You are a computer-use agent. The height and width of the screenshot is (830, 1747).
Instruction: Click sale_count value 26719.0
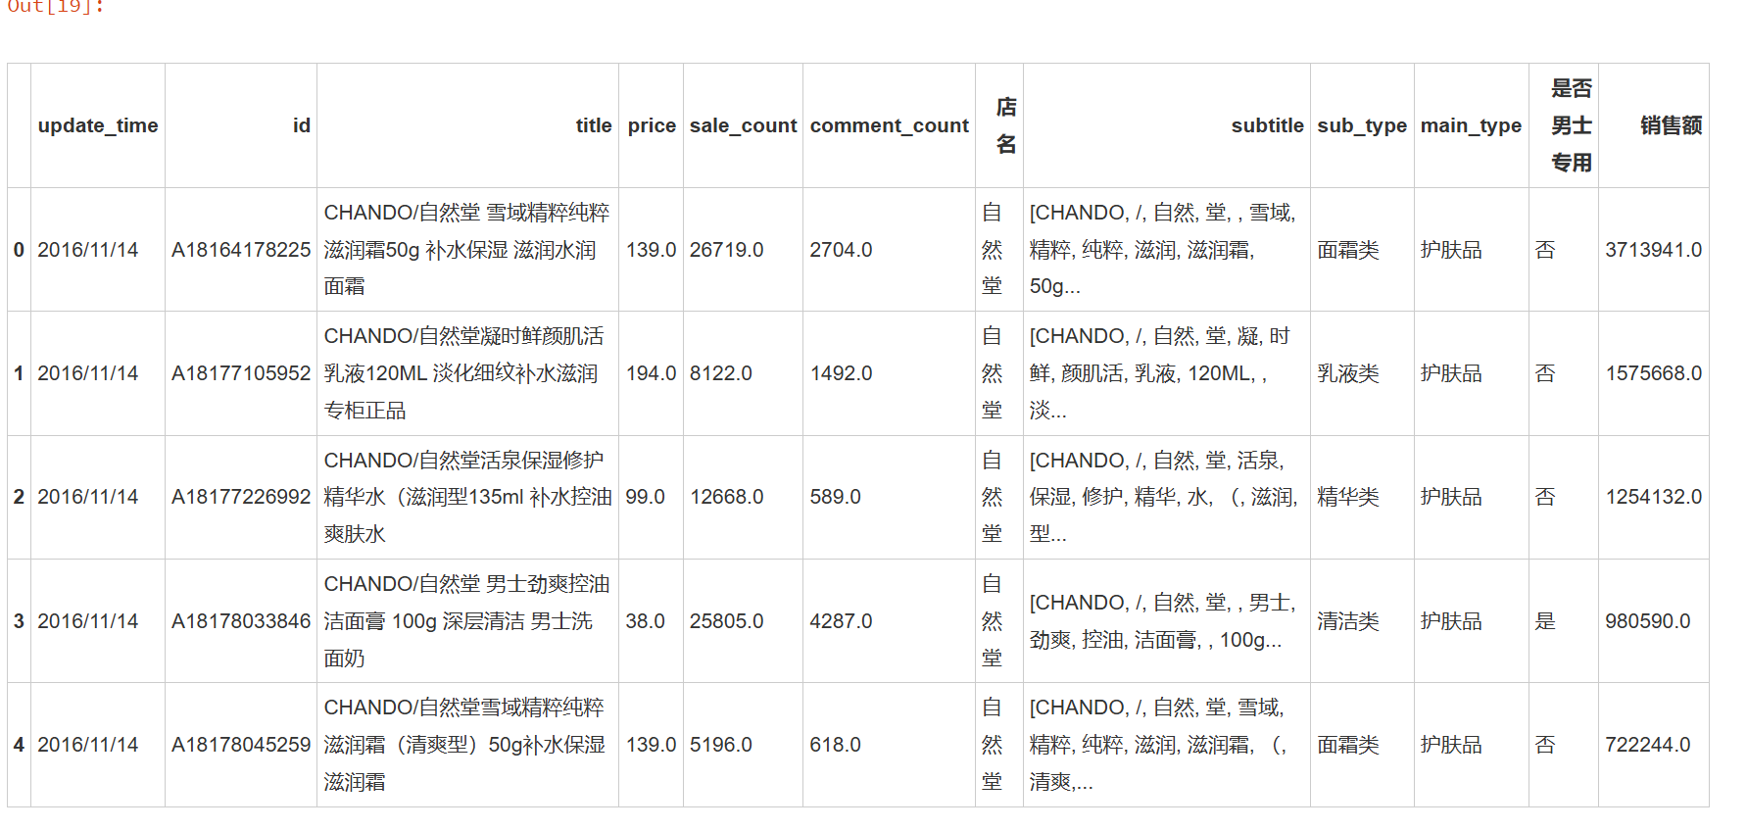pyautogui.click(x=726, y=250)
